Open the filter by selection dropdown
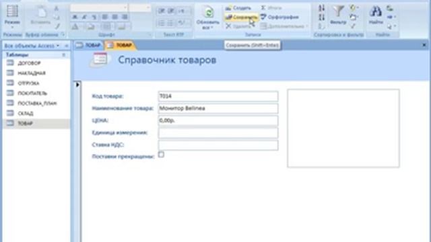This screenshot has width=431, height=242. (x=354, y=8)
